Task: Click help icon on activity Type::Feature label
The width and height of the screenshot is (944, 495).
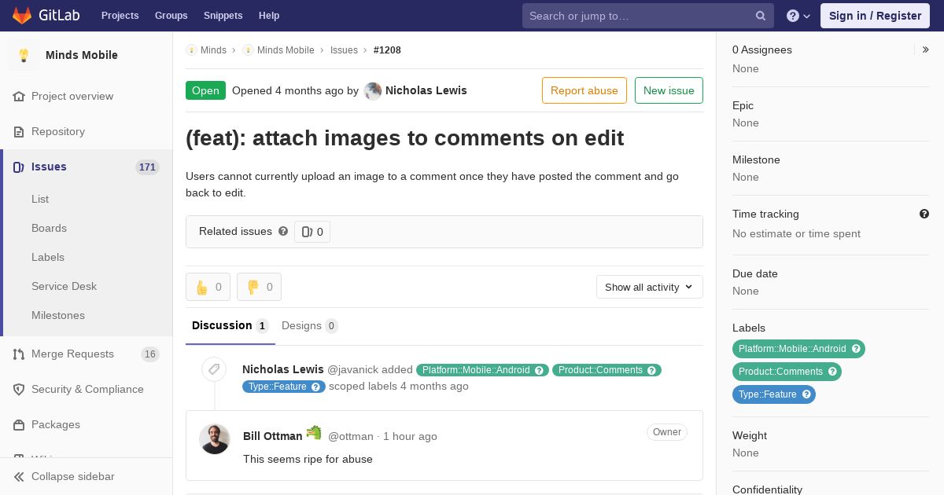Action: click(x=315, y=387)
